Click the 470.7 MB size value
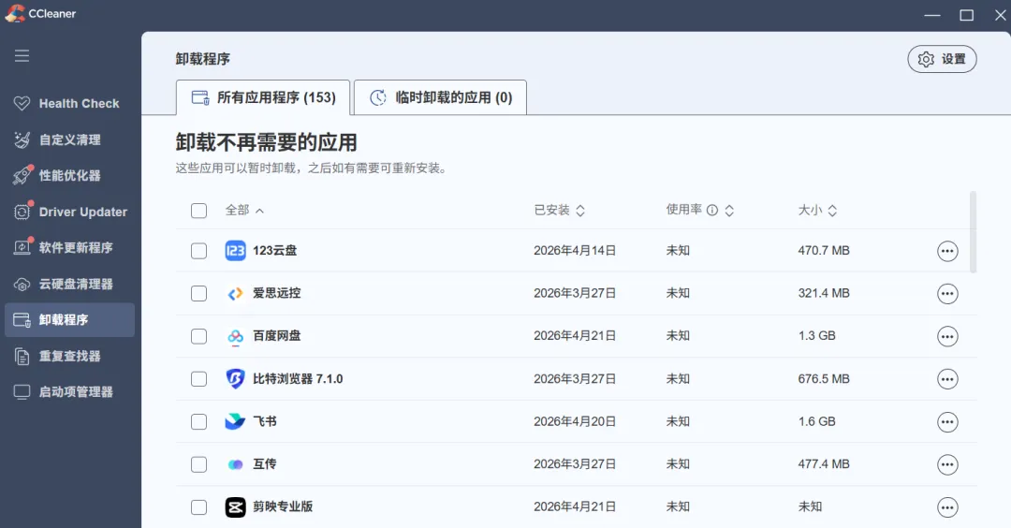The height and width of the screenshot is (528, 1011). [824, 251]
